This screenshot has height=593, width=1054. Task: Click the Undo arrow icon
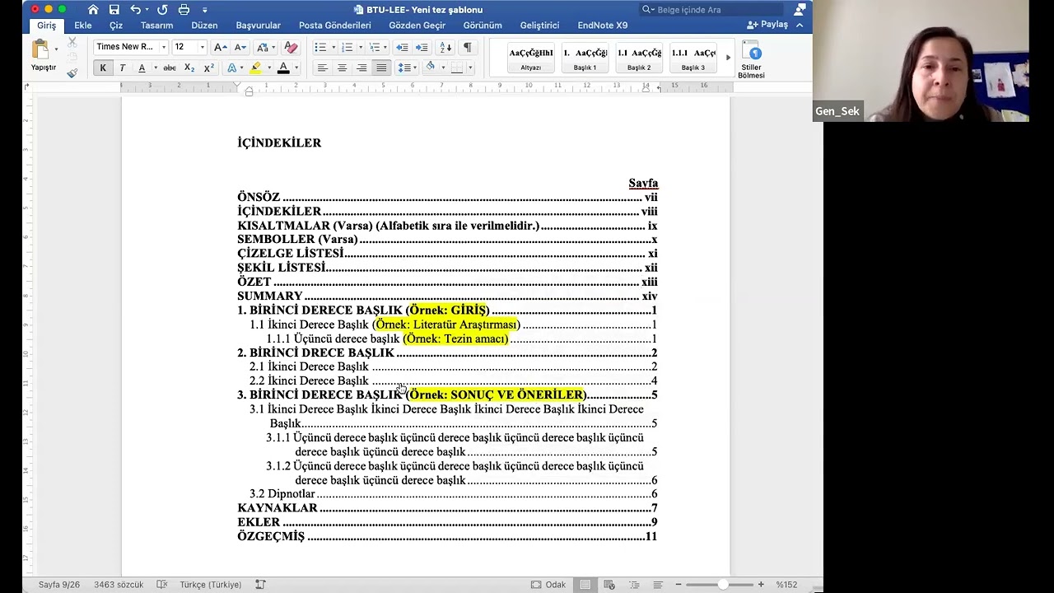pyautogui.click(x=135, y=10)
